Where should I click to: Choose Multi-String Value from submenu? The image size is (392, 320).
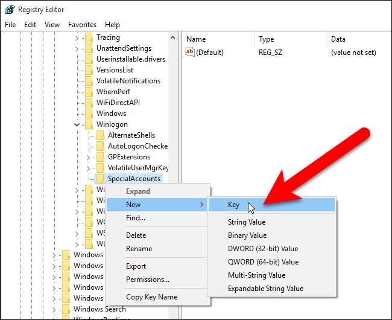(271, 275)
